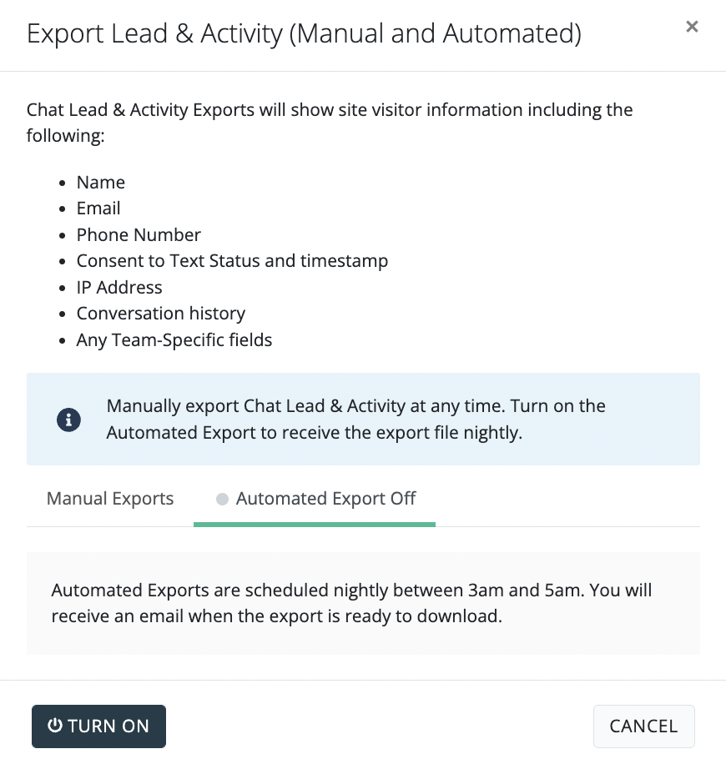Click "Consent to Text Status and timestamp" item

coord(232,261)
